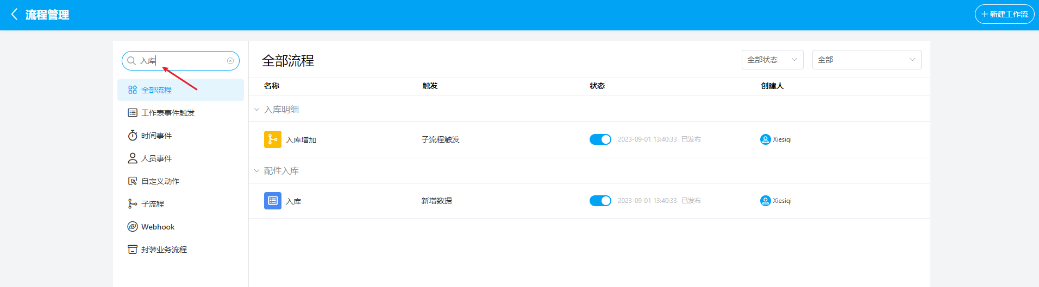Viewport: 1039px width, 287px height.
Task: Open the 入库增加 workflow
Action: pyautogui.click(x=301, y=140)
